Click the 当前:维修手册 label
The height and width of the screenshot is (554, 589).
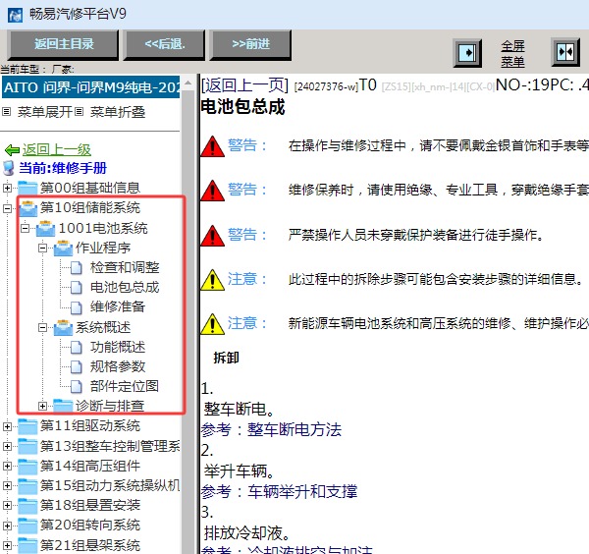(x=63, y=168)
